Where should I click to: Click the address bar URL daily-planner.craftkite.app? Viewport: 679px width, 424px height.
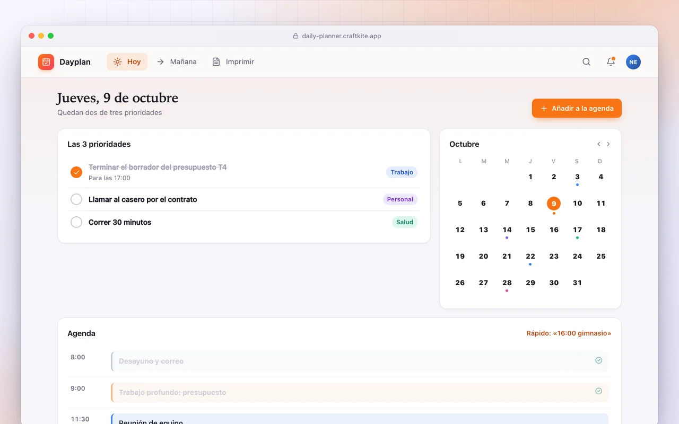click(342, 36)
